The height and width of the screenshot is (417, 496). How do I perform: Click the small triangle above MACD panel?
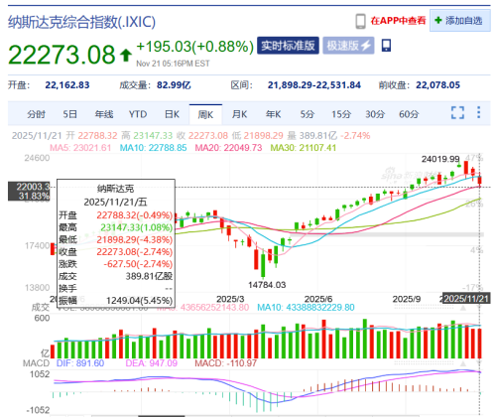tap(463, 363)
